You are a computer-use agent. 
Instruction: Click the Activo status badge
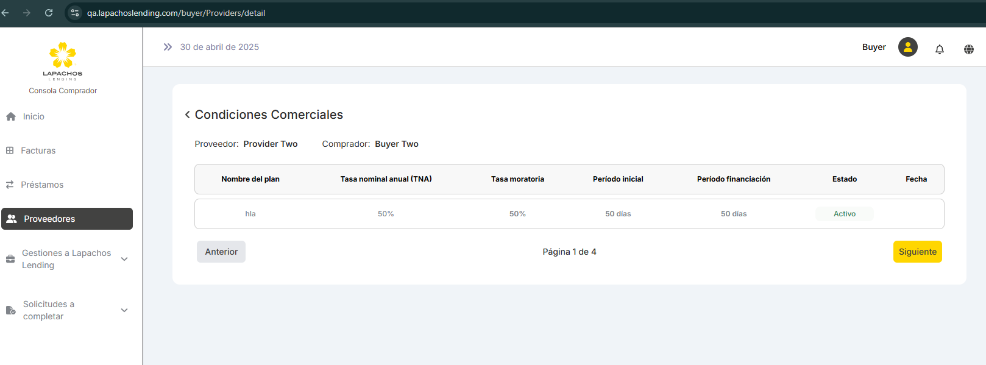click(844, 214)
